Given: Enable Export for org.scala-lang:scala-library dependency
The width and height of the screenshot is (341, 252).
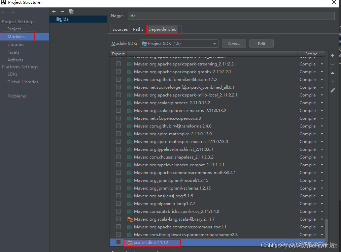Looking at the screenshot, I should point(118,219).
